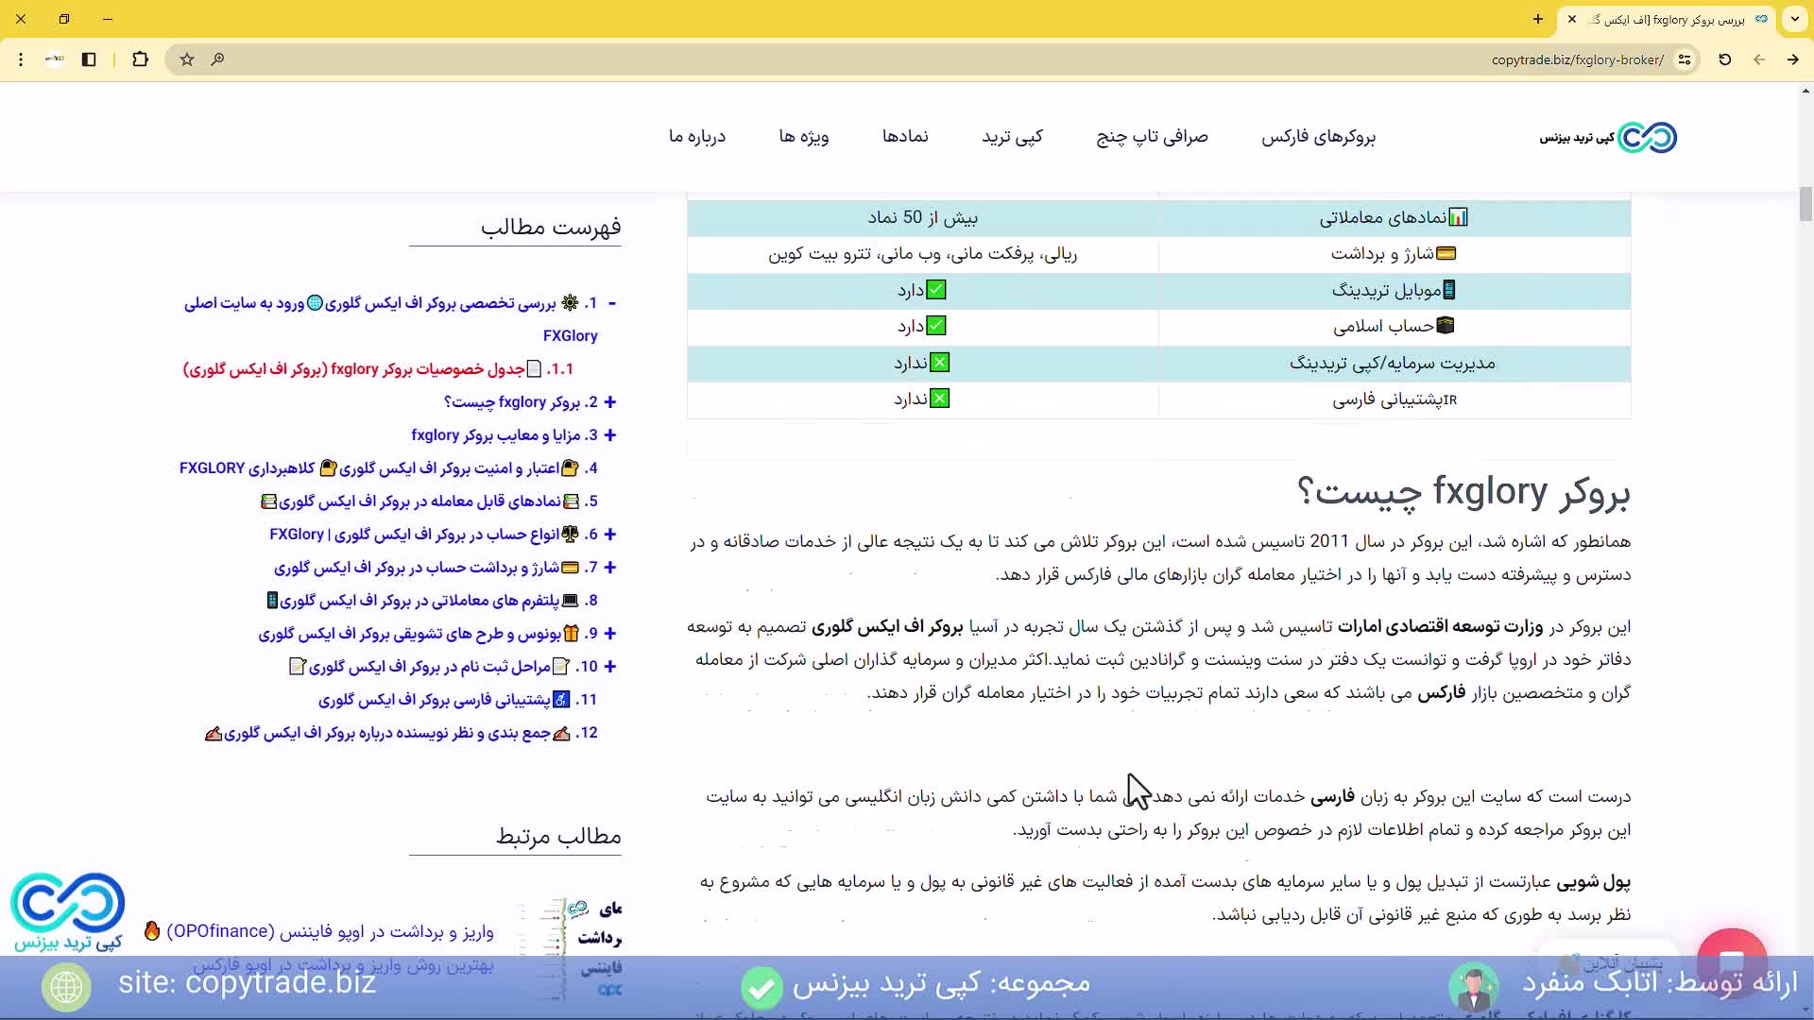The height and width of the screenshot is (1020, 1814).
Task: Expand the 'بروکر fxglory چیست؟' TOC entry
Action: [611, 402]
